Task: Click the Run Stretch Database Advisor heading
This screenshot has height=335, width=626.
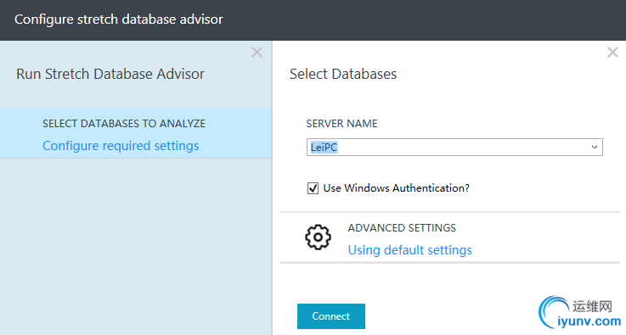Action: point(110,74)
